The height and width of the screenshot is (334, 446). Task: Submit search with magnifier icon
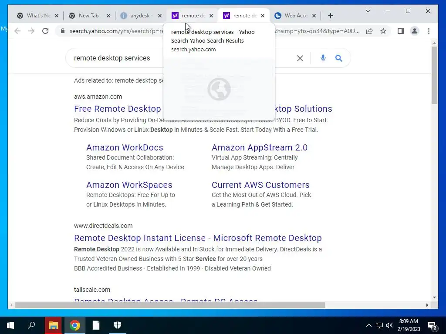pyautogui.click(x=338, y=58)
